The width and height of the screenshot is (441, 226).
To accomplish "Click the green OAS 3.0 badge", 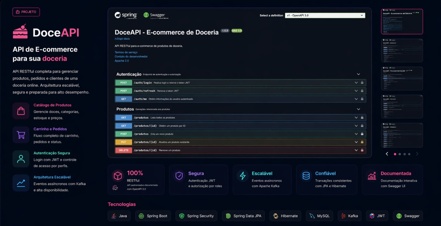I will pos(237,31).
